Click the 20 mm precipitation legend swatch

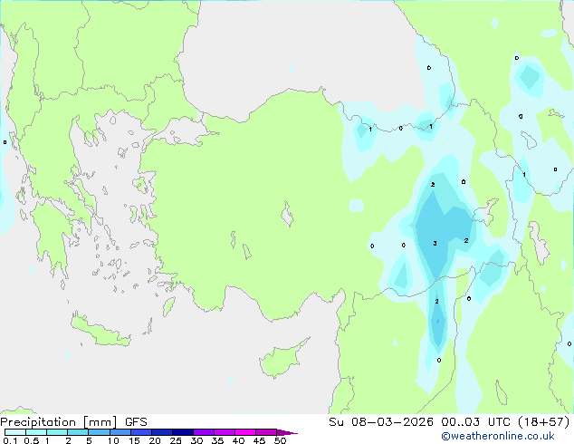[162, 432]
